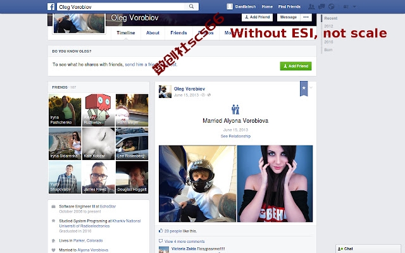
Task: Open Hans Meijer friend thumbnail
Action: 132,110
